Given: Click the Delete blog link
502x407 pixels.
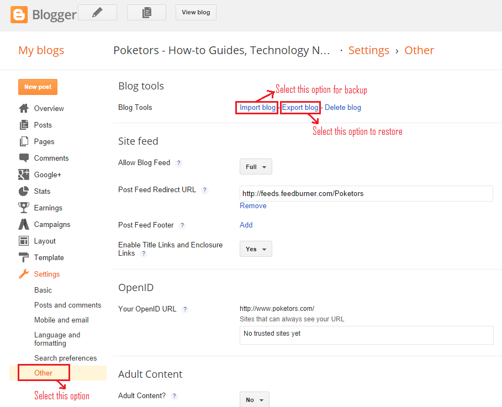Looking at the screenshot, I should pyautogui.click(x=343, y=108).
